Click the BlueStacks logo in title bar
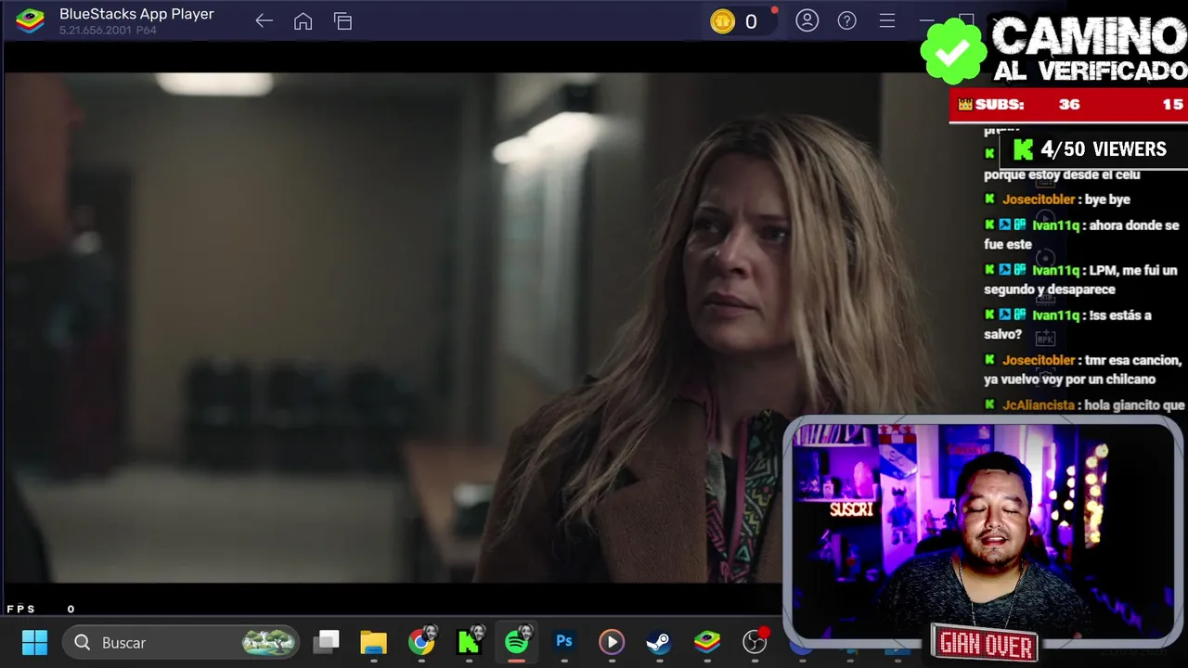Image resolution: width=1188 pixels, height=668 pixels. coord(31,20)
